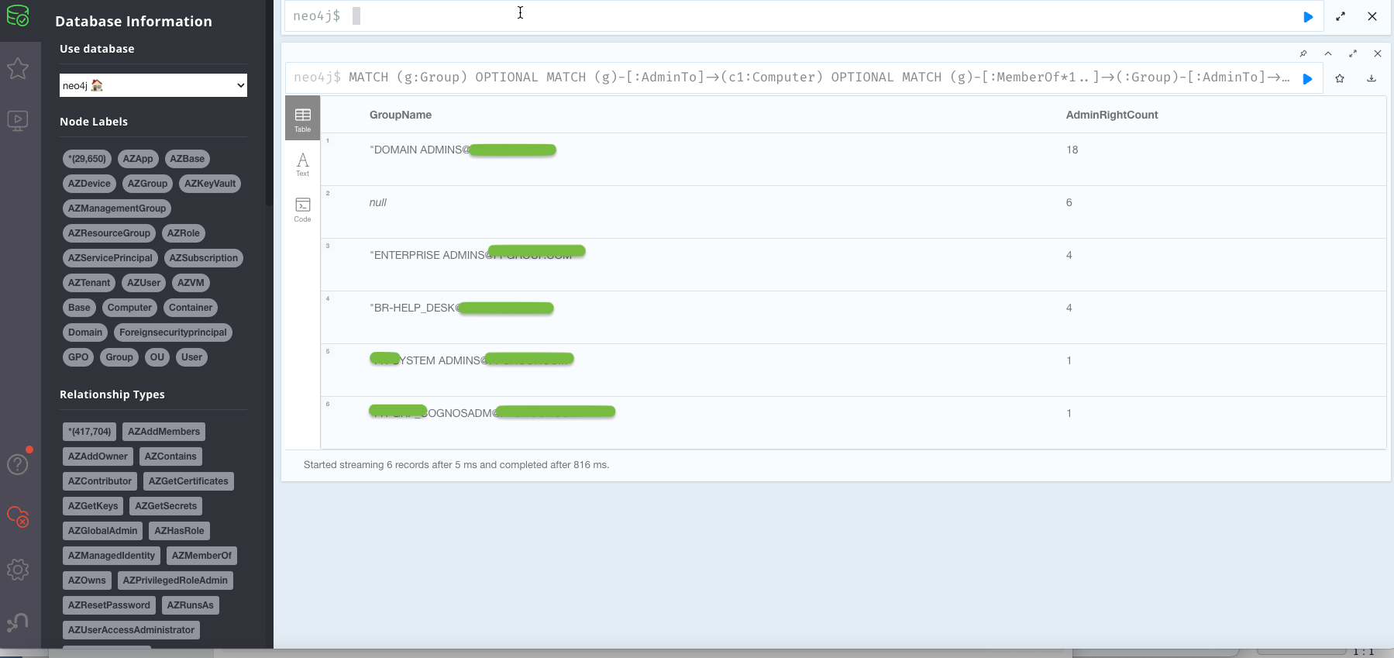Click the AZAddMembers relationship type
The height and width of the screenshot is (658, 1394).
tap(163, 432)
